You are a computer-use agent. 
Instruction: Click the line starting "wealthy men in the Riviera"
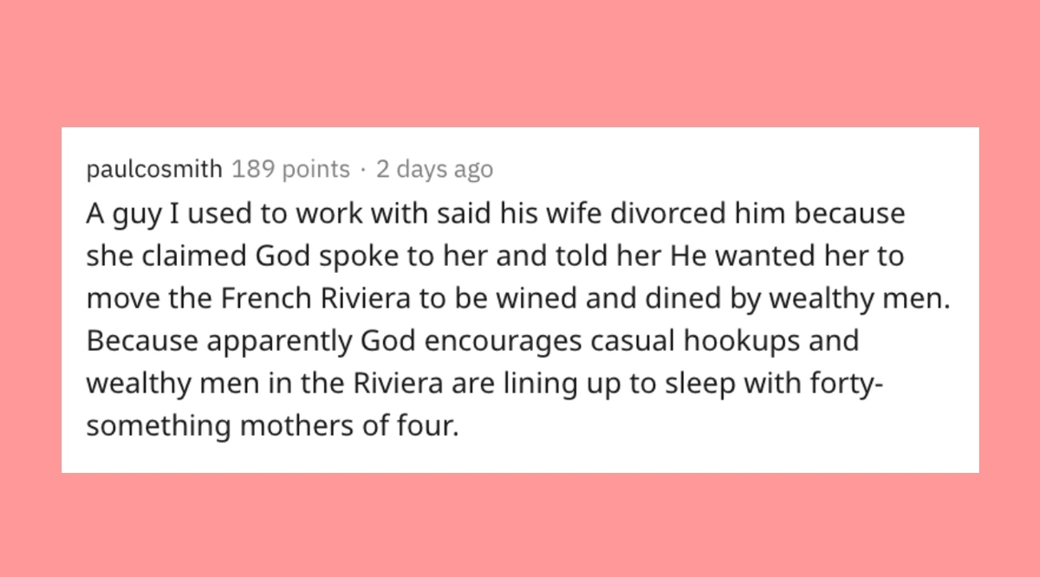click(484, 383)
